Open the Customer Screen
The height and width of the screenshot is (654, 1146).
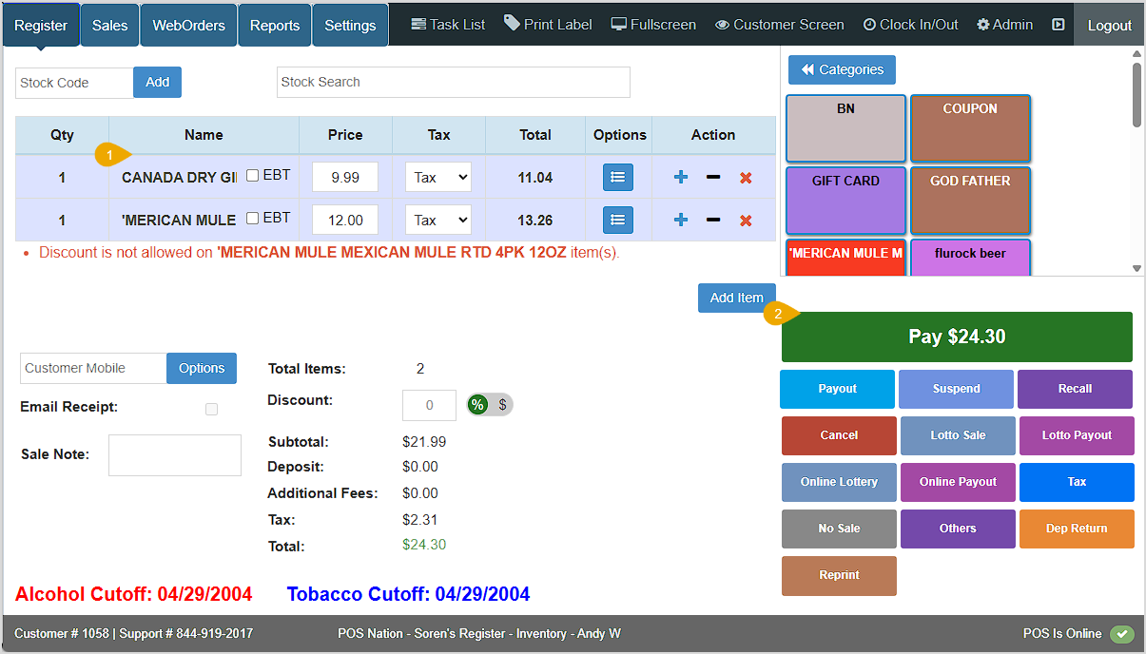(x=779, y=24)
